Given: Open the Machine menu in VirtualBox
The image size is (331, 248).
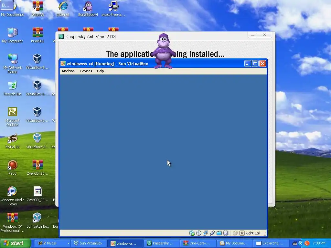Looking at the screenshot, I should pos(69,71).
